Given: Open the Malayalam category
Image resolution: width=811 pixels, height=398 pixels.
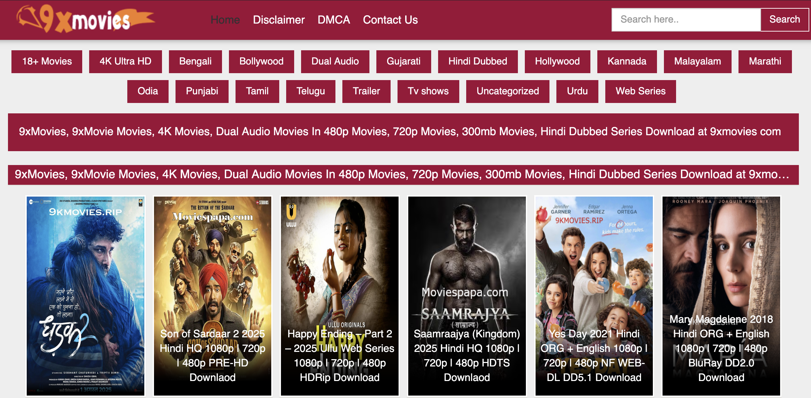Looking at the screenshot, I should (x=698, y=61).
